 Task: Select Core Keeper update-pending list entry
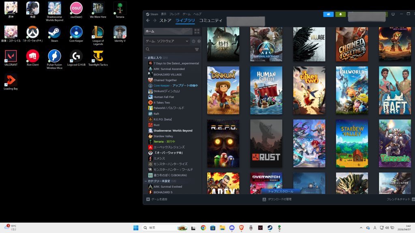173,86
